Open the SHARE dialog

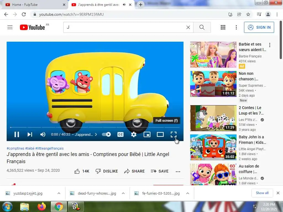tap(135, 171)
